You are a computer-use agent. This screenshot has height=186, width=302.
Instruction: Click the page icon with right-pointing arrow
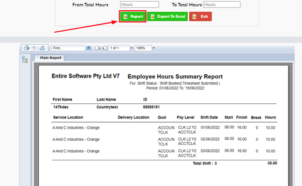tap(98, 48)
